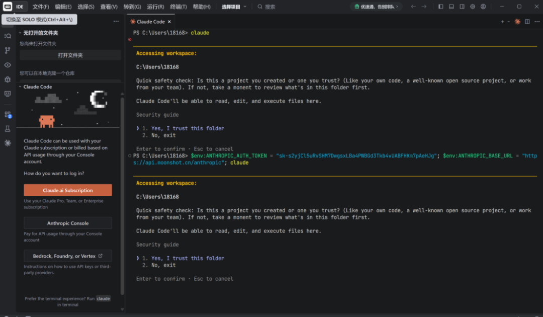Select second 'No, exit' option
Image resolution: width=543 pixels, height=317 pixels.
[163, 265]
